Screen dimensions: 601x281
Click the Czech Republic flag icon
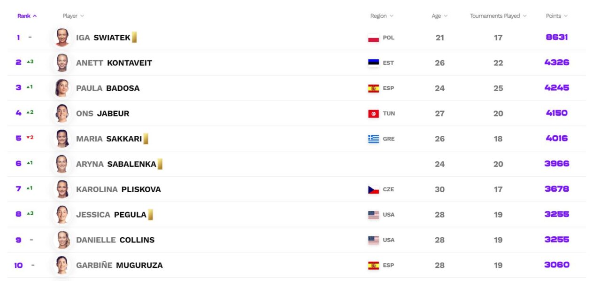pos(373,190)
